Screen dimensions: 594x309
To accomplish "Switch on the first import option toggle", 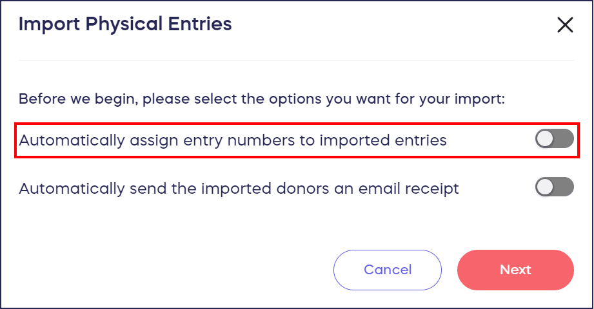I will coord(554,138).
